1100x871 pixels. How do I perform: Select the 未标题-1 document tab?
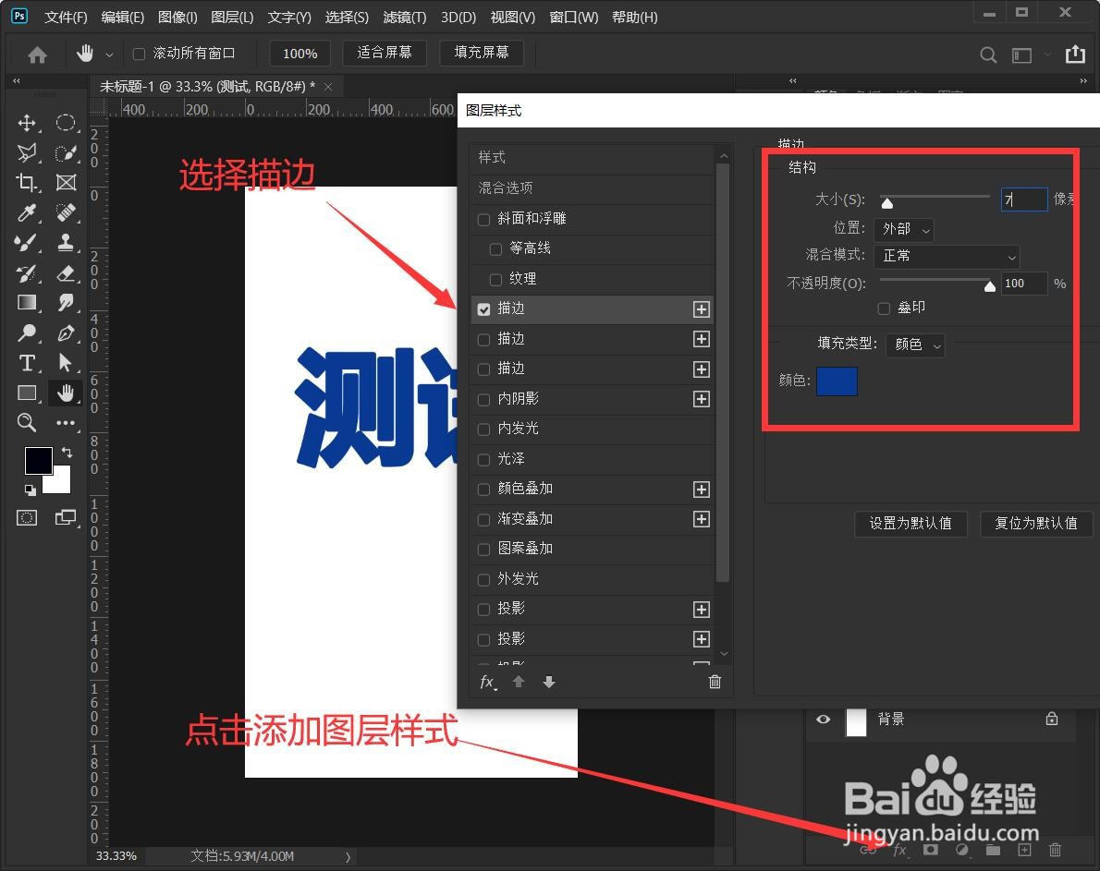[x=208, y=84]
